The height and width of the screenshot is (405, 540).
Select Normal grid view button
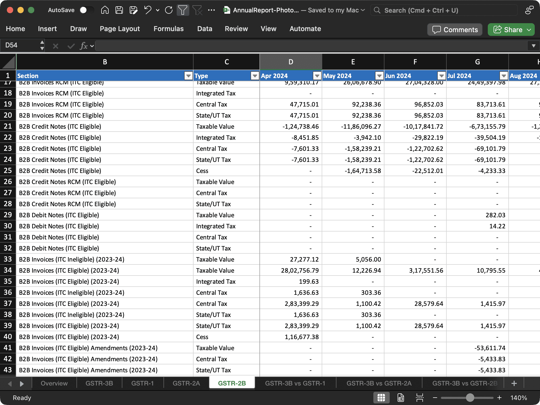381,398
